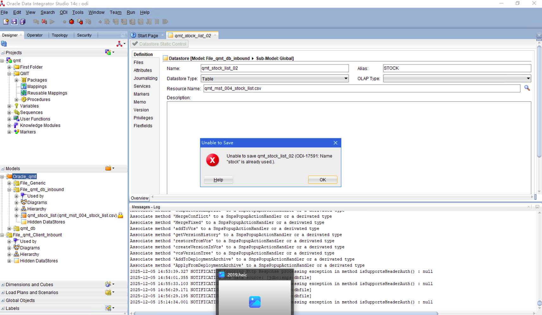The width and height of the screenshot is (542, 315).
Task: Expand the qmt_stock_list datastore node
Action: 16,216
